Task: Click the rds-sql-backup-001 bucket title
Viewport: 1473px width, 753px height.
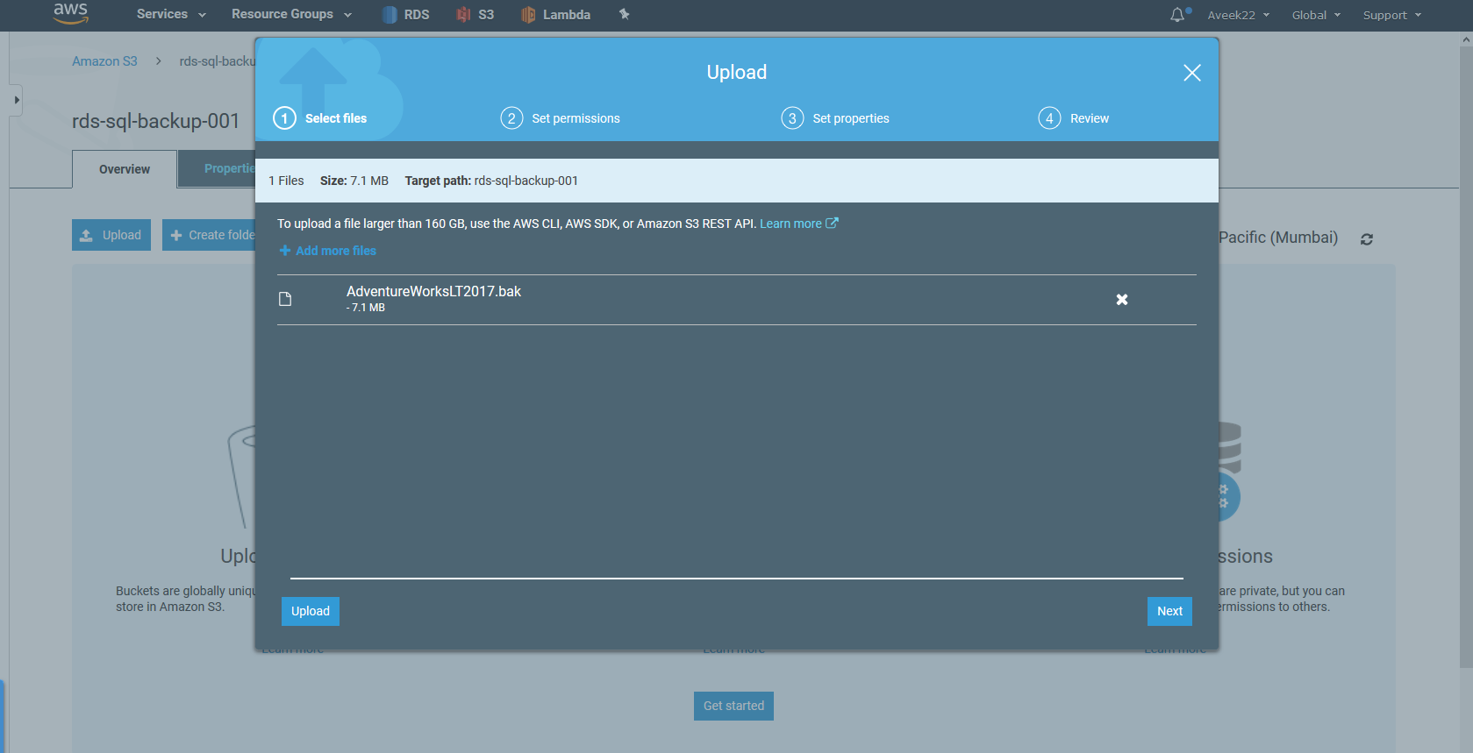Action: point(156,121)
